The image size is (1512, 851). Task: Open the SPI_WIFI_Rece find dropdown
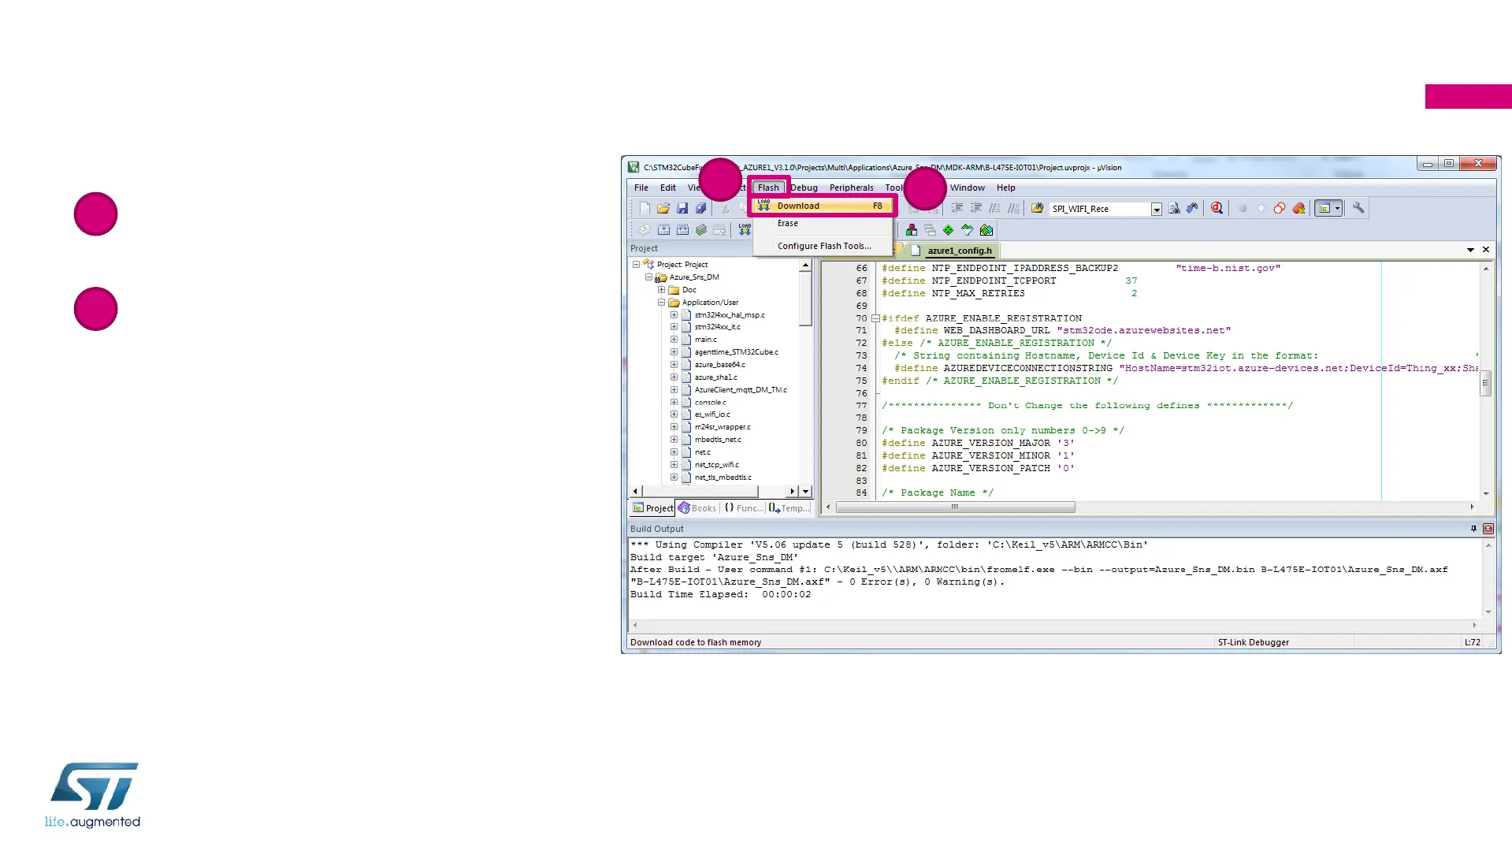1156,210
